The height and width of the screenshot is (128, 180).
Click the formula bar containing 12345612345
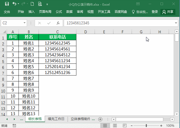pyautogui.click(x=119, y=23)
